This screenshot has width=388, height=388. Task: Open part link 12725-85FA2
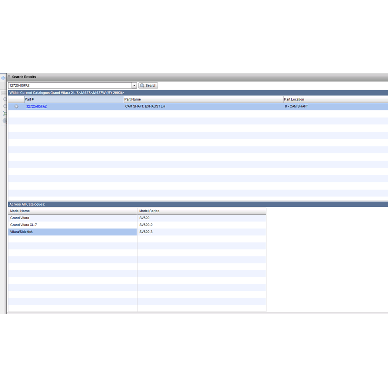(x=36, y=106)
